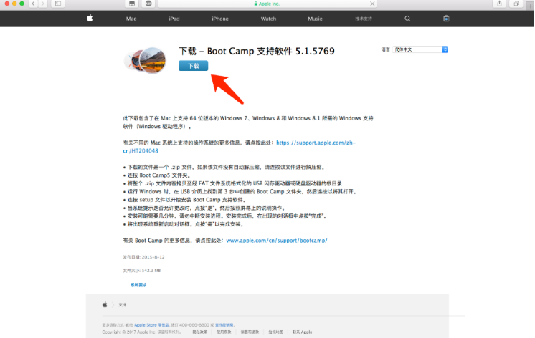
Task: Click the Apple logo in the navigation bar
Action: [90, 19]
